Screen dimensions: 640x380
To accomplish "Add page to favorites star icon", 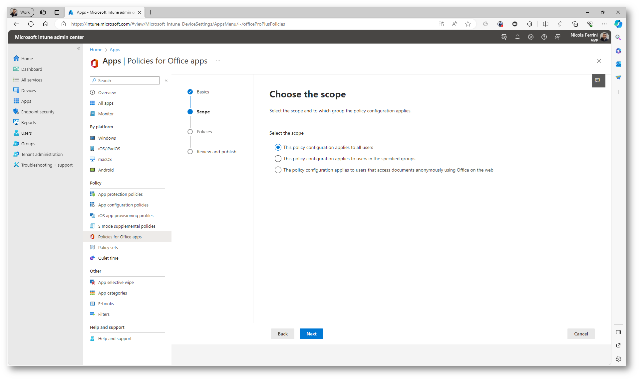I will tap(468, 24).
